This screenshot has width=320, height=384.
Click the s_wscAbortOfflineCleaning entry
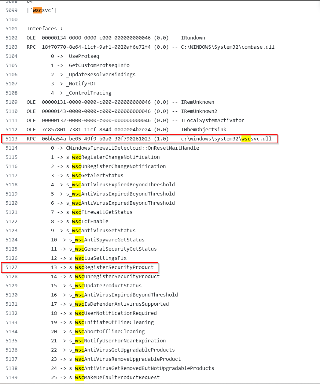[98, 331]
